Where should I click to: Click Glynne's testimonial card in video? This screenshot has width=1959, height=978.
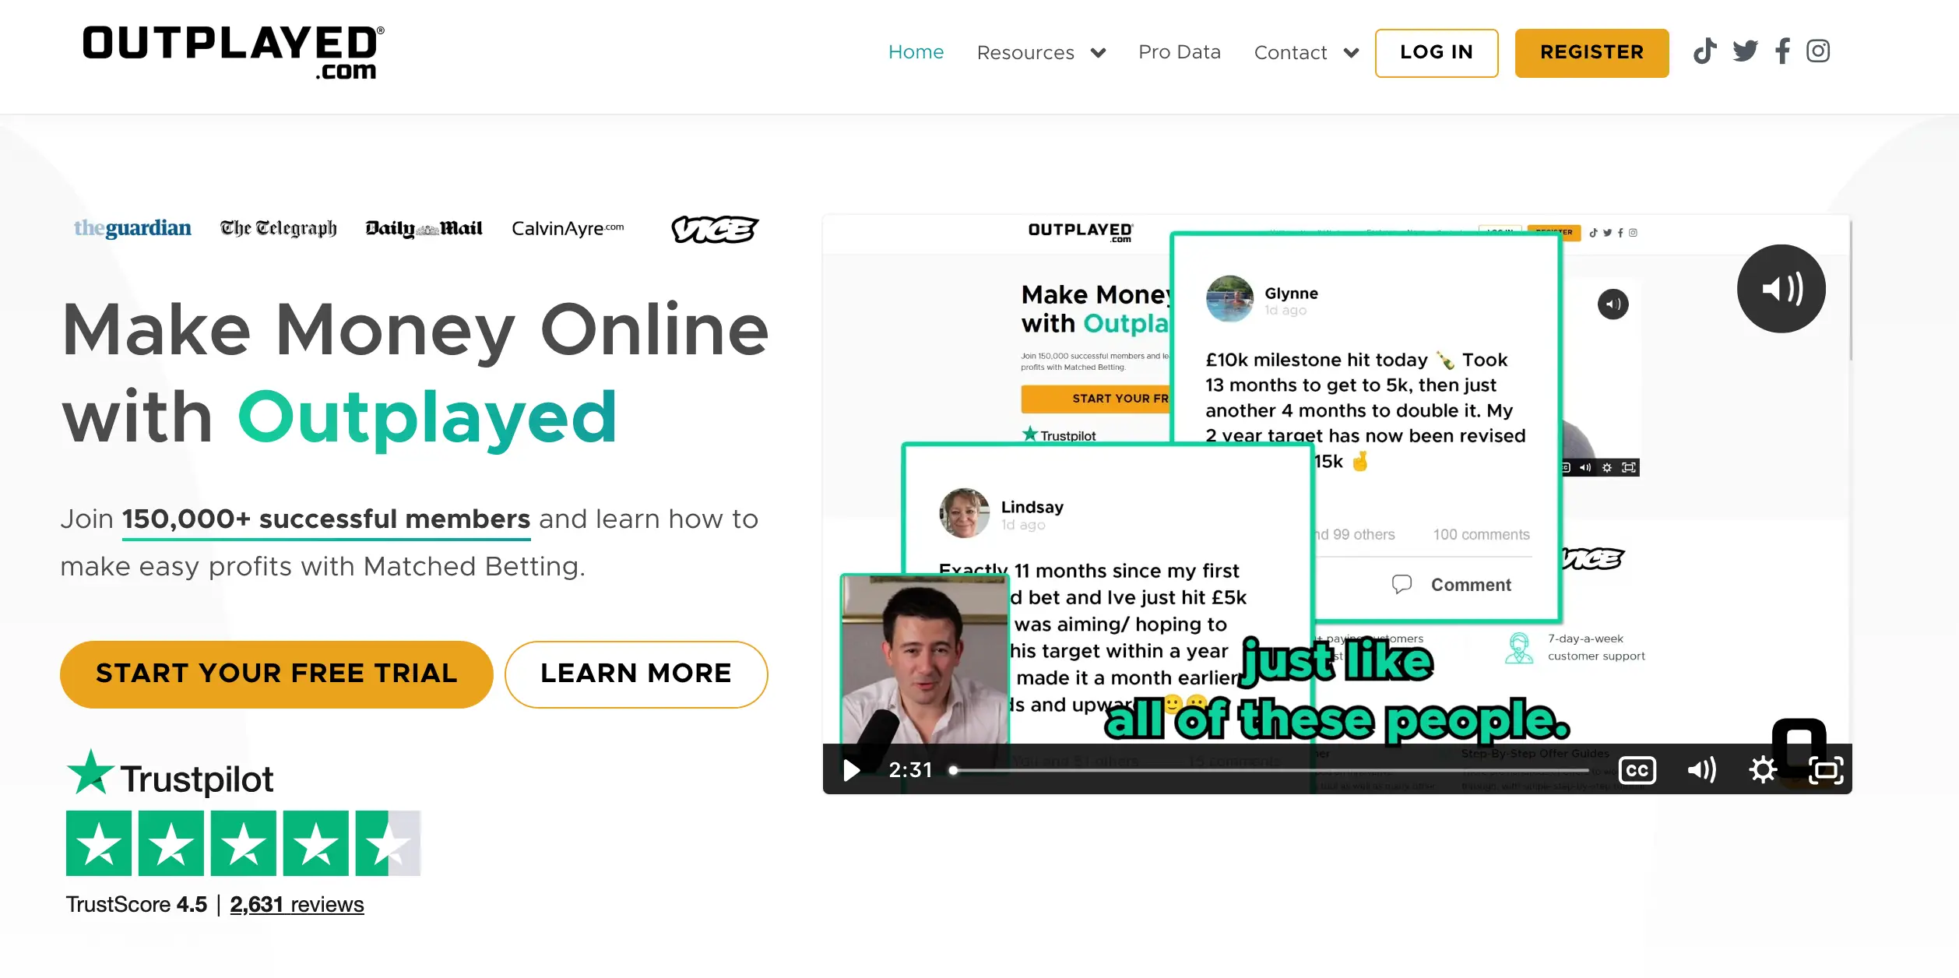click(x=1366, y=427)
